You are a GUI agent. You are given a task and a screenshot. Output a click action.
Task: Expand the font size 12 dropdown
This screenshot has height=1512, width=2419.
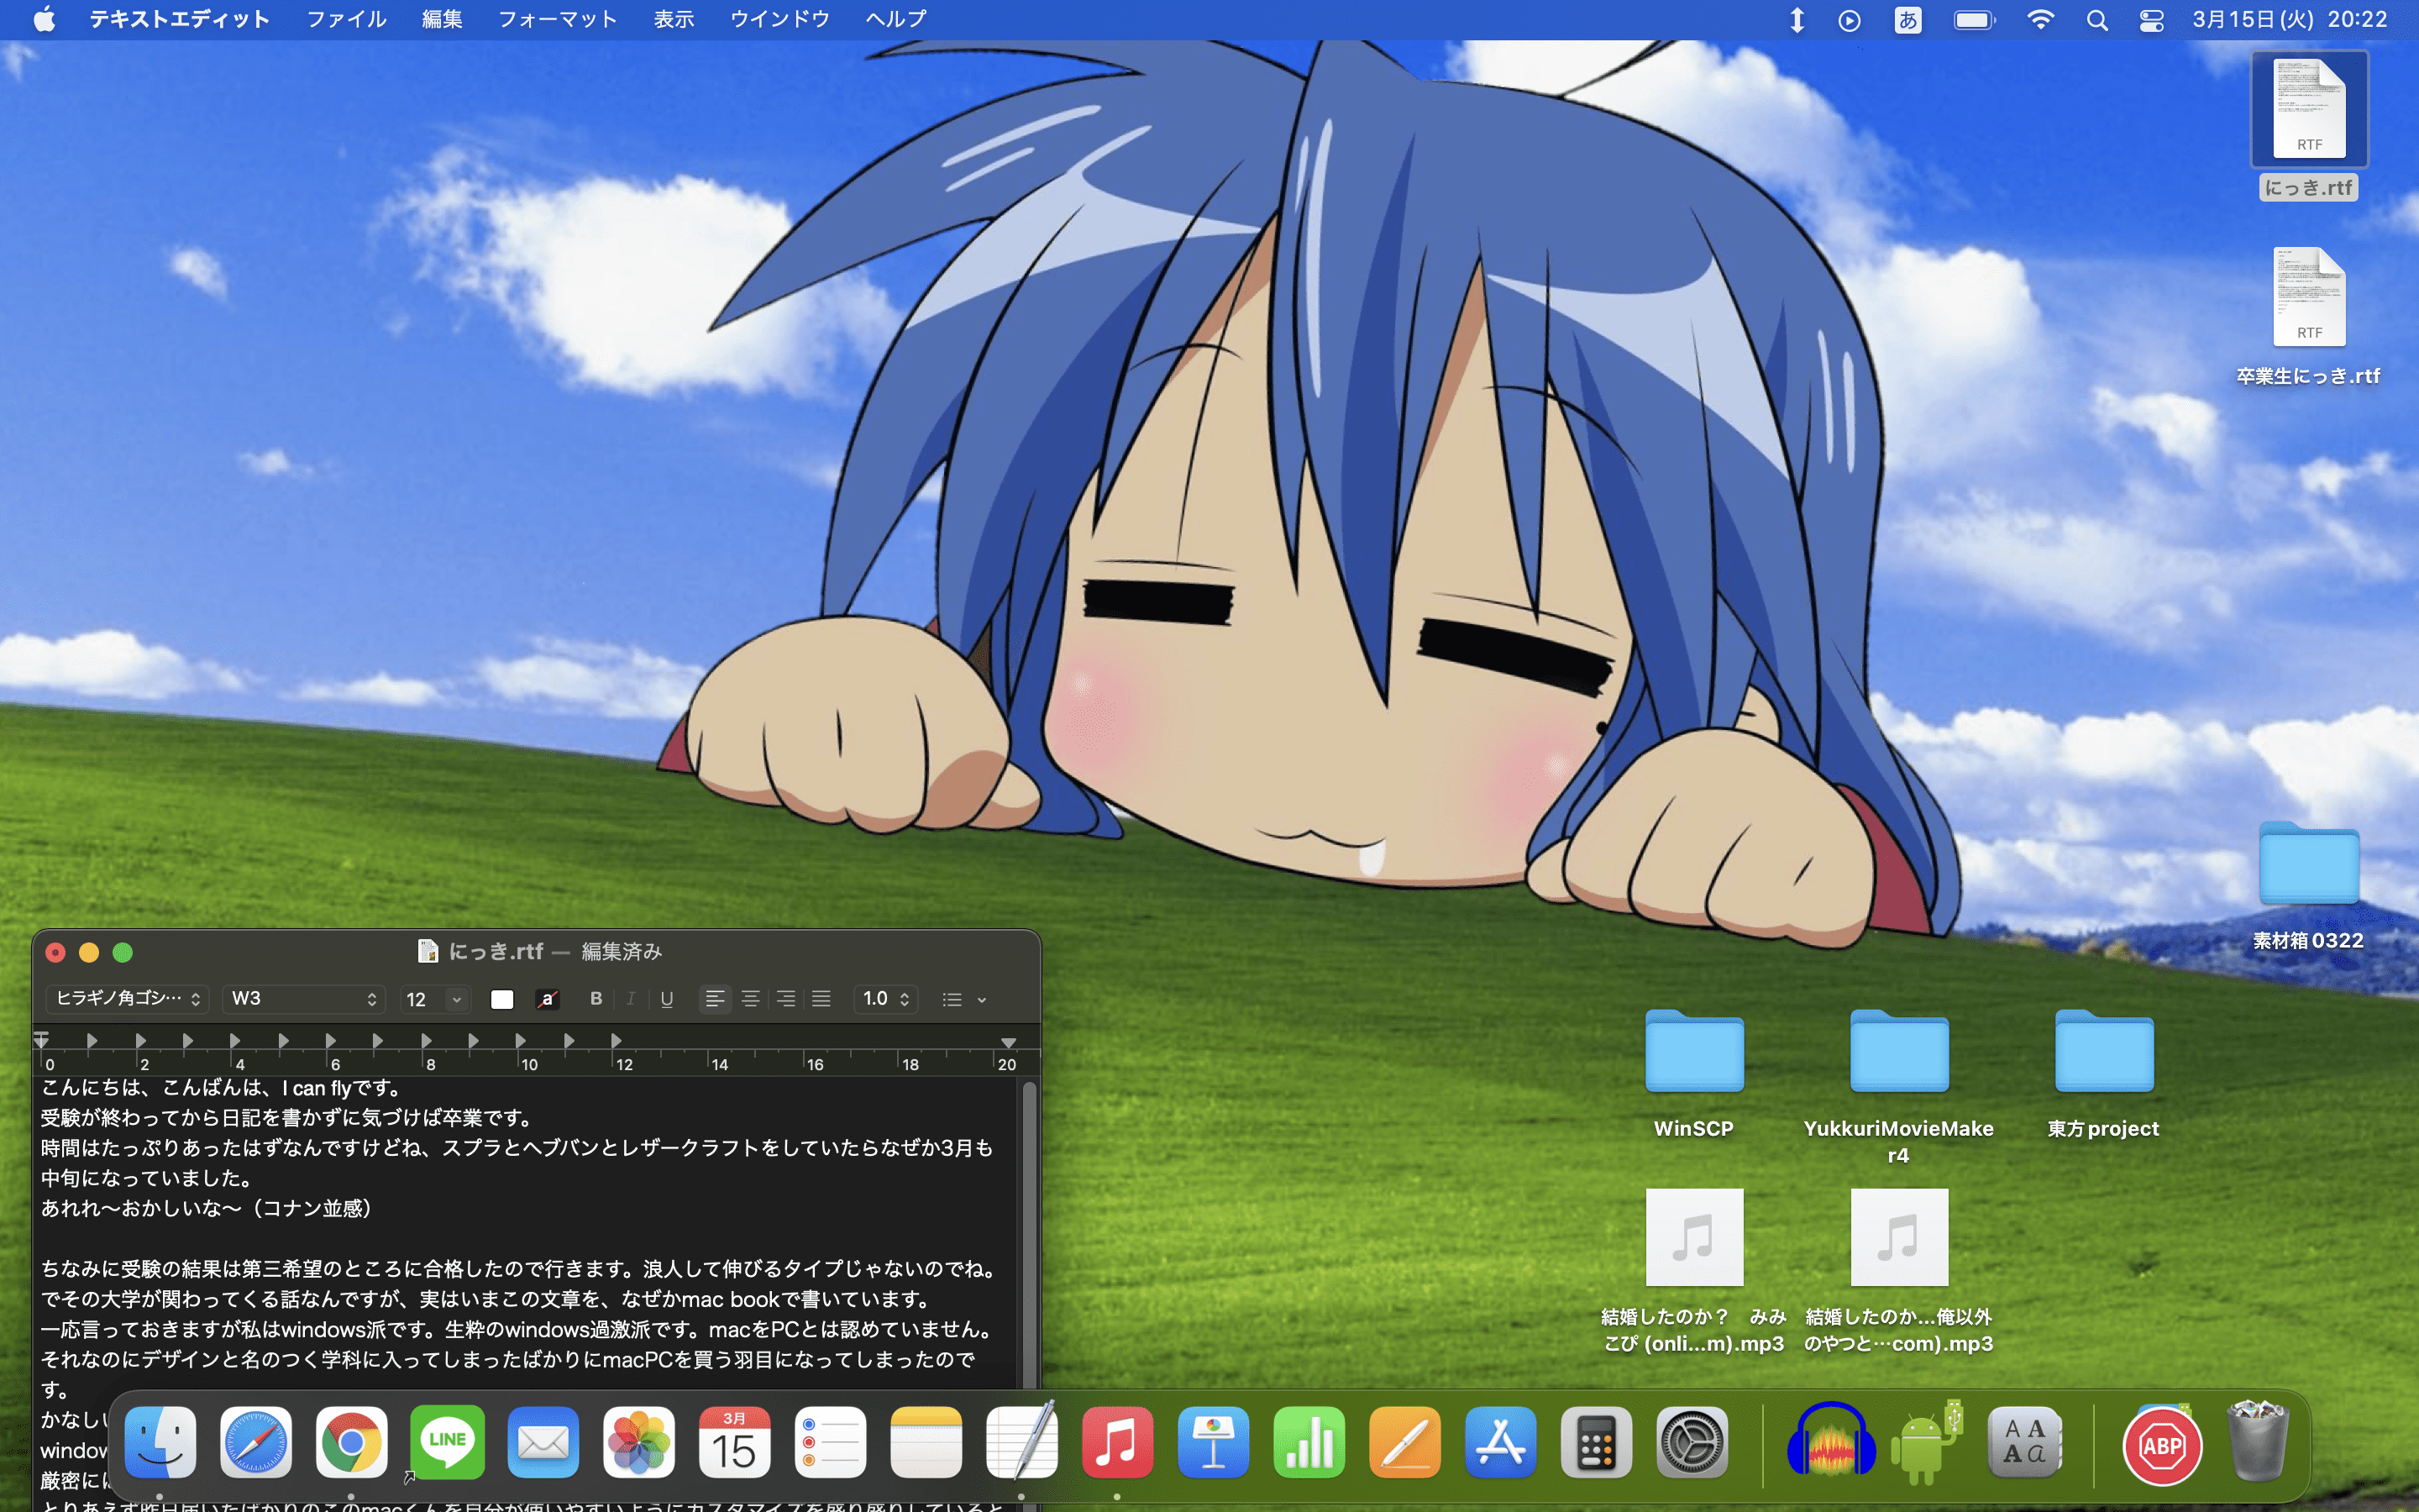(x=456, y=999)
